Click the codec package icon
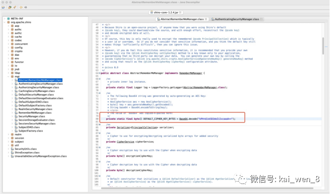Viewport: 330px width, 194px height. [x=12, y=40]
